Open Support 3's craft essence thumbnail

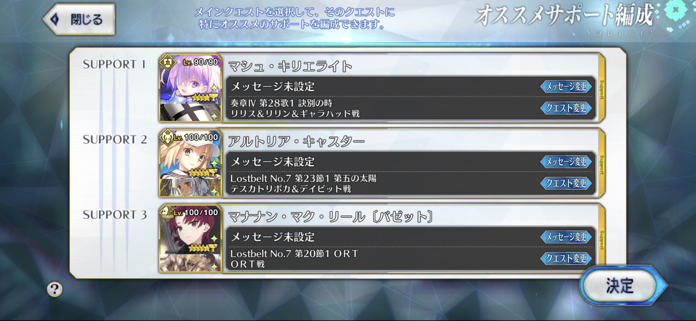coord(191,263)
